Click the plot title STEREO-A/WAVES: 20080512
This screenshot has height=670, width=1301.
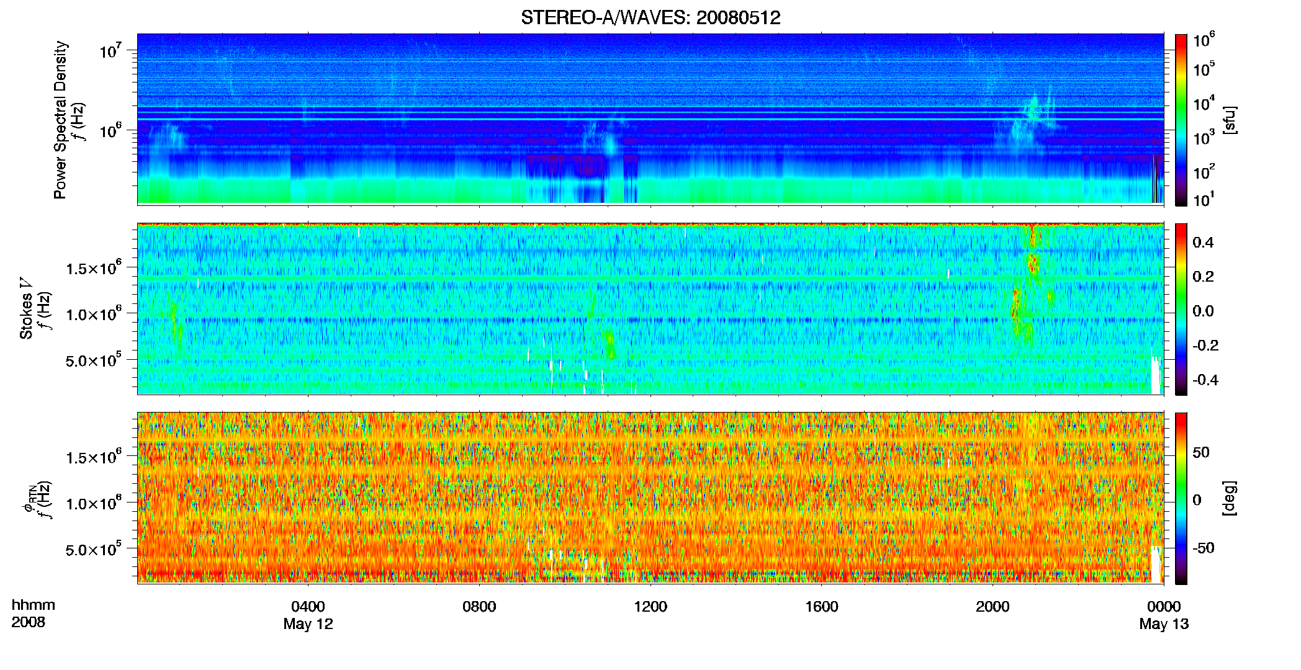650,17
